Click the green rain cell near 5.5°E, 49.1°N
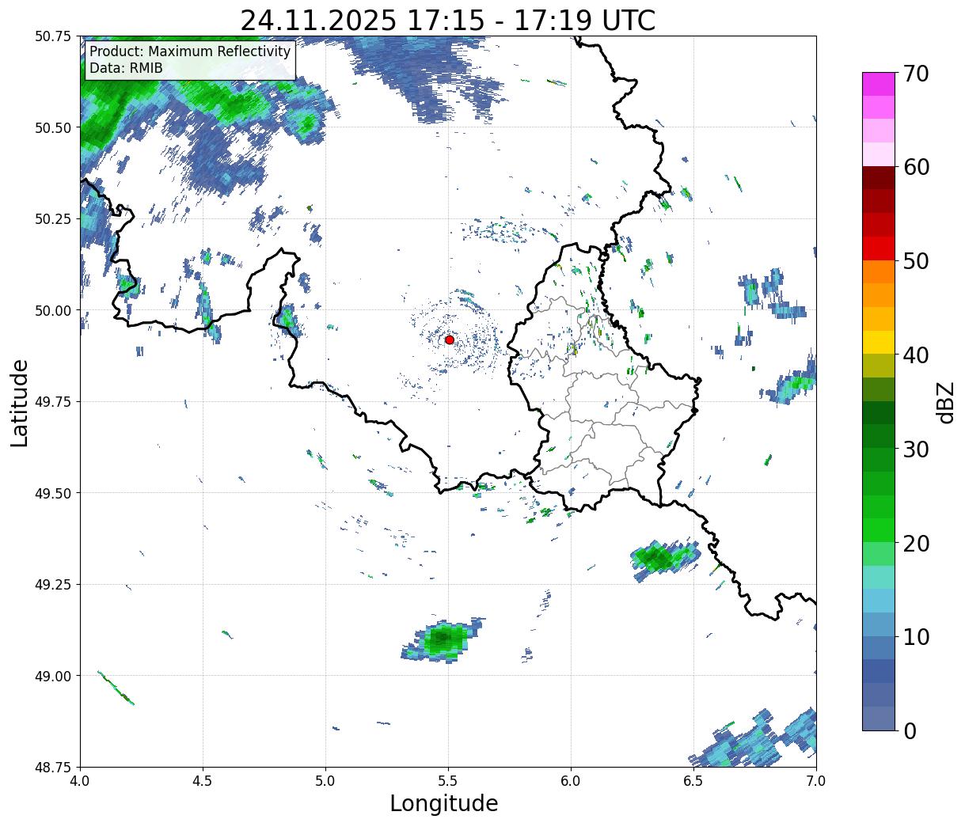Image resolution: width=965 pixels, height=823 pixels. pyautogui.click(x=442, y=639)
